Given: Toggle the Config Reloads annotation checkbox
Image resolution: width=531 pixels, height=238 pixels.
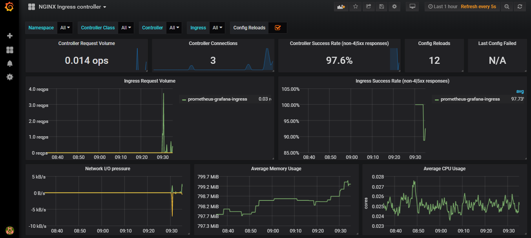Looking at the screenshot, I should pyautogui.click(x=278, y=28).
